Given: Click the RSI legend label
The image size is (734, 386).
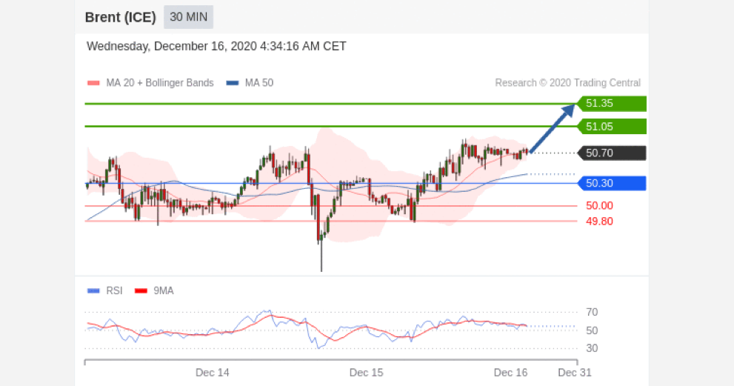Looking at the screenshot, I should pos(114,291).
